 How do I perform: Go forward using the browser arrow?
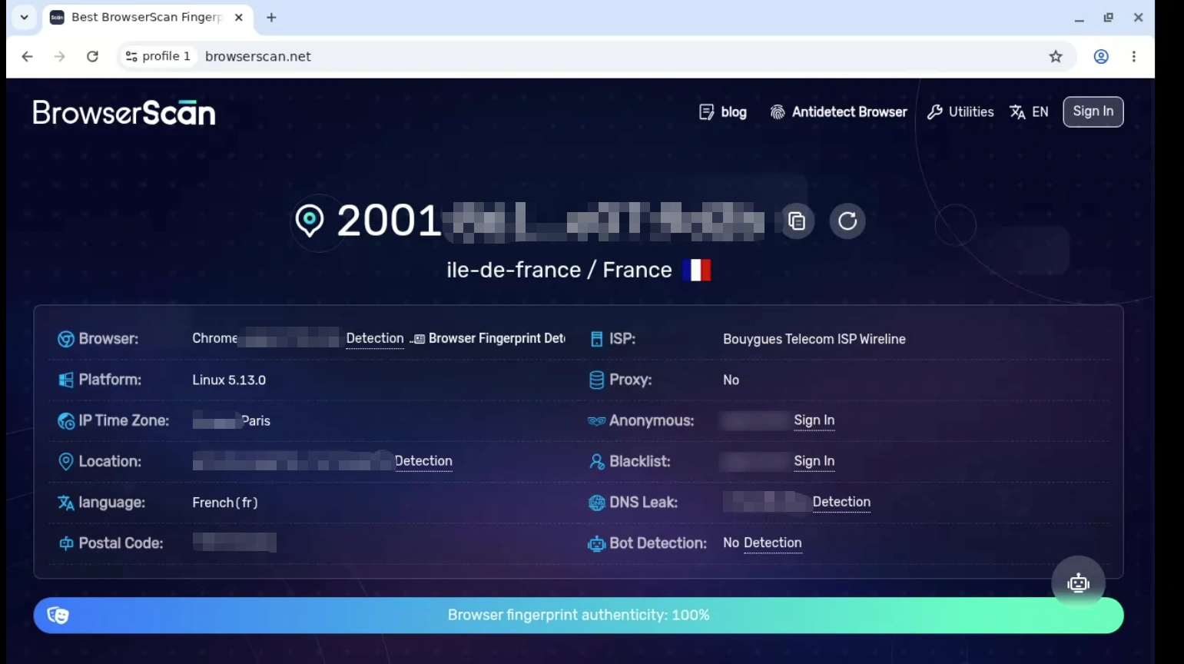[59, 56]
